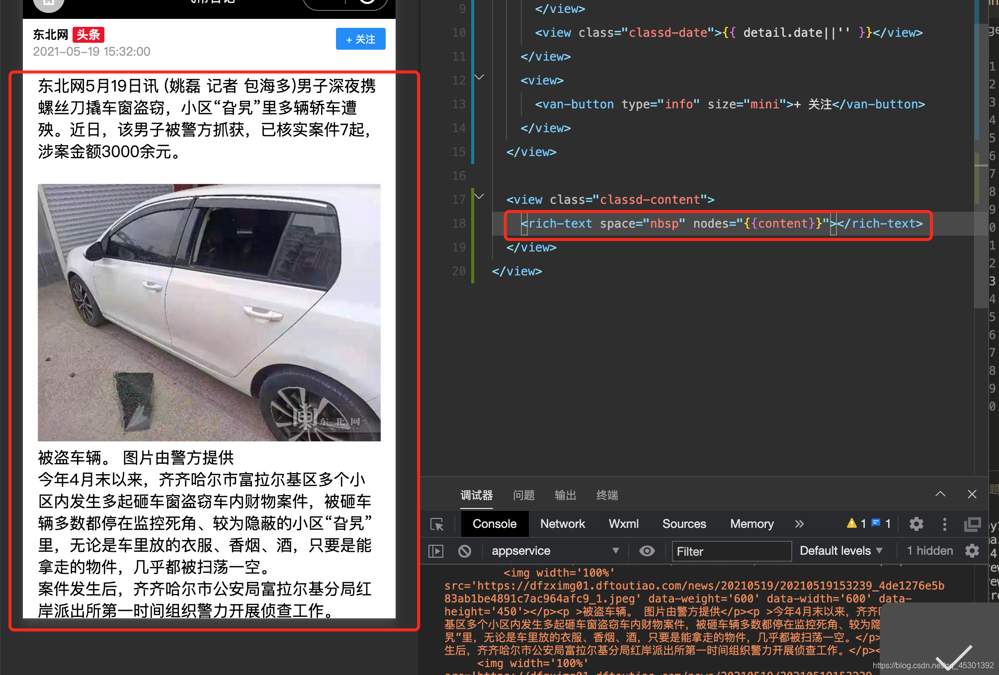
Task: Undock the debugger panel window icon
Action: (x=973, y=524)
